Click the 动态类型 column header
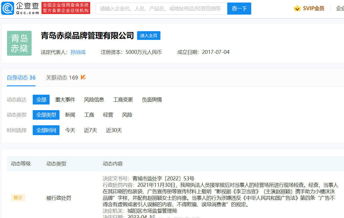Screen dimensions: 344x218 coord(56,164)
